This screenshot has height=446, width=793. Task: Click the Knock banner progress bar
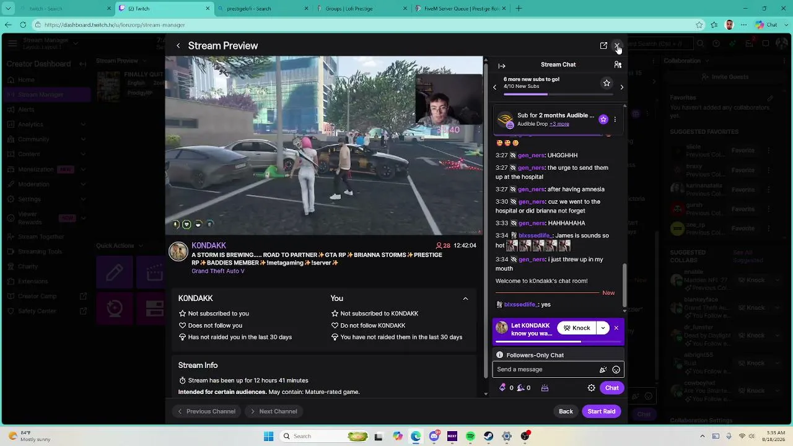tap(558, 341)
